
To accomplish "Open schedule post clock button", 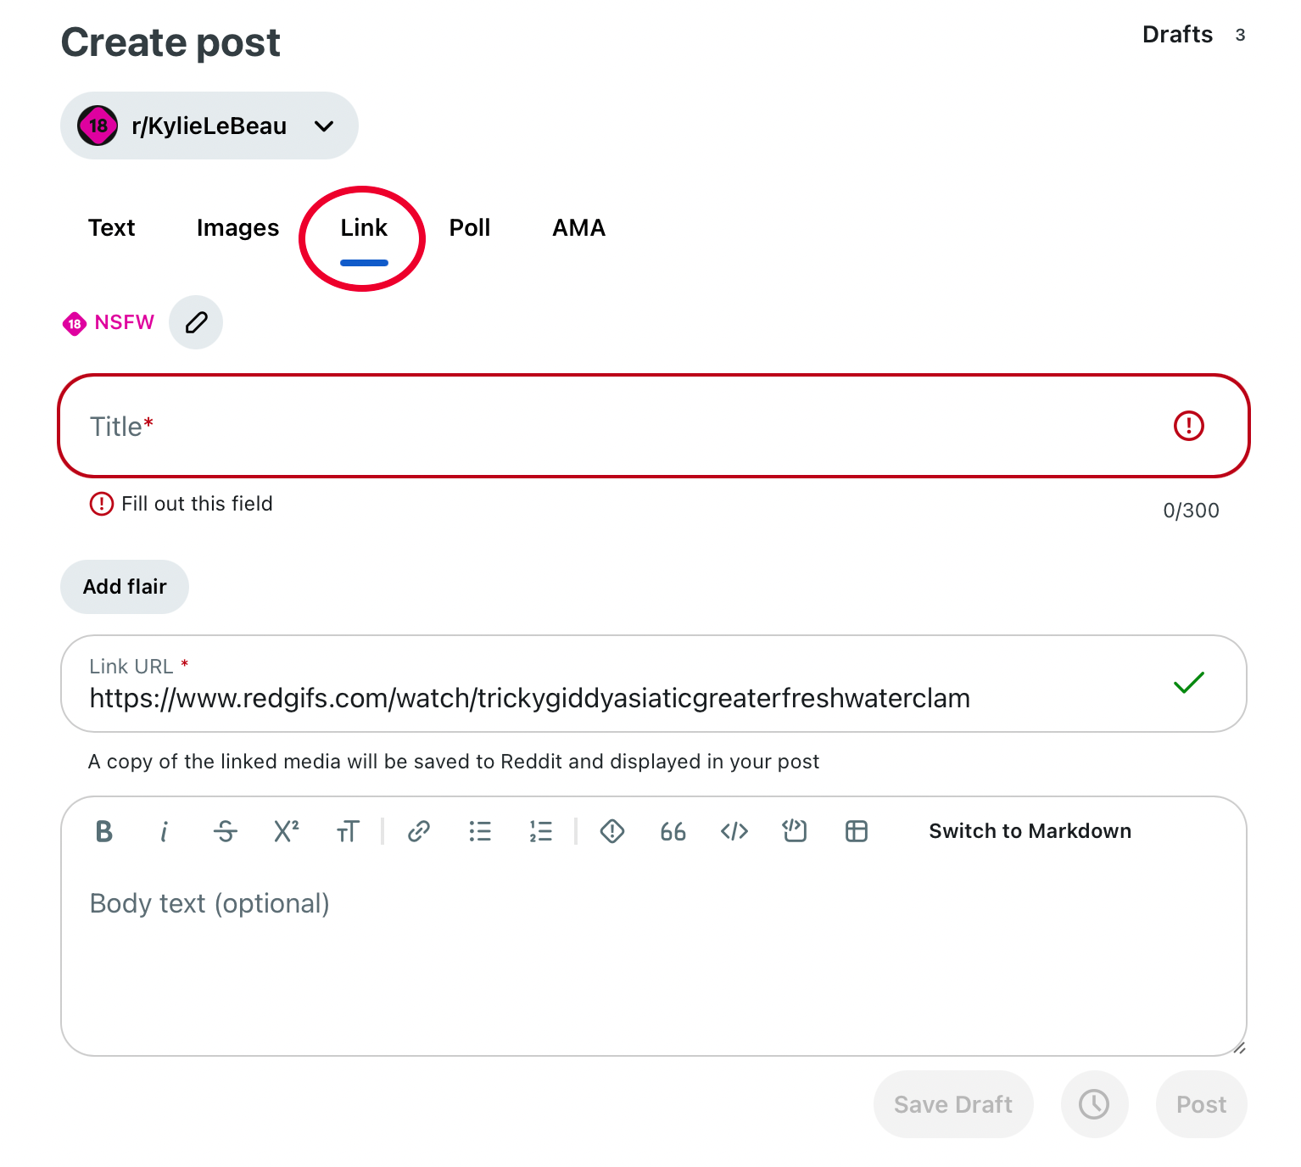I will pos(1094,1104).
